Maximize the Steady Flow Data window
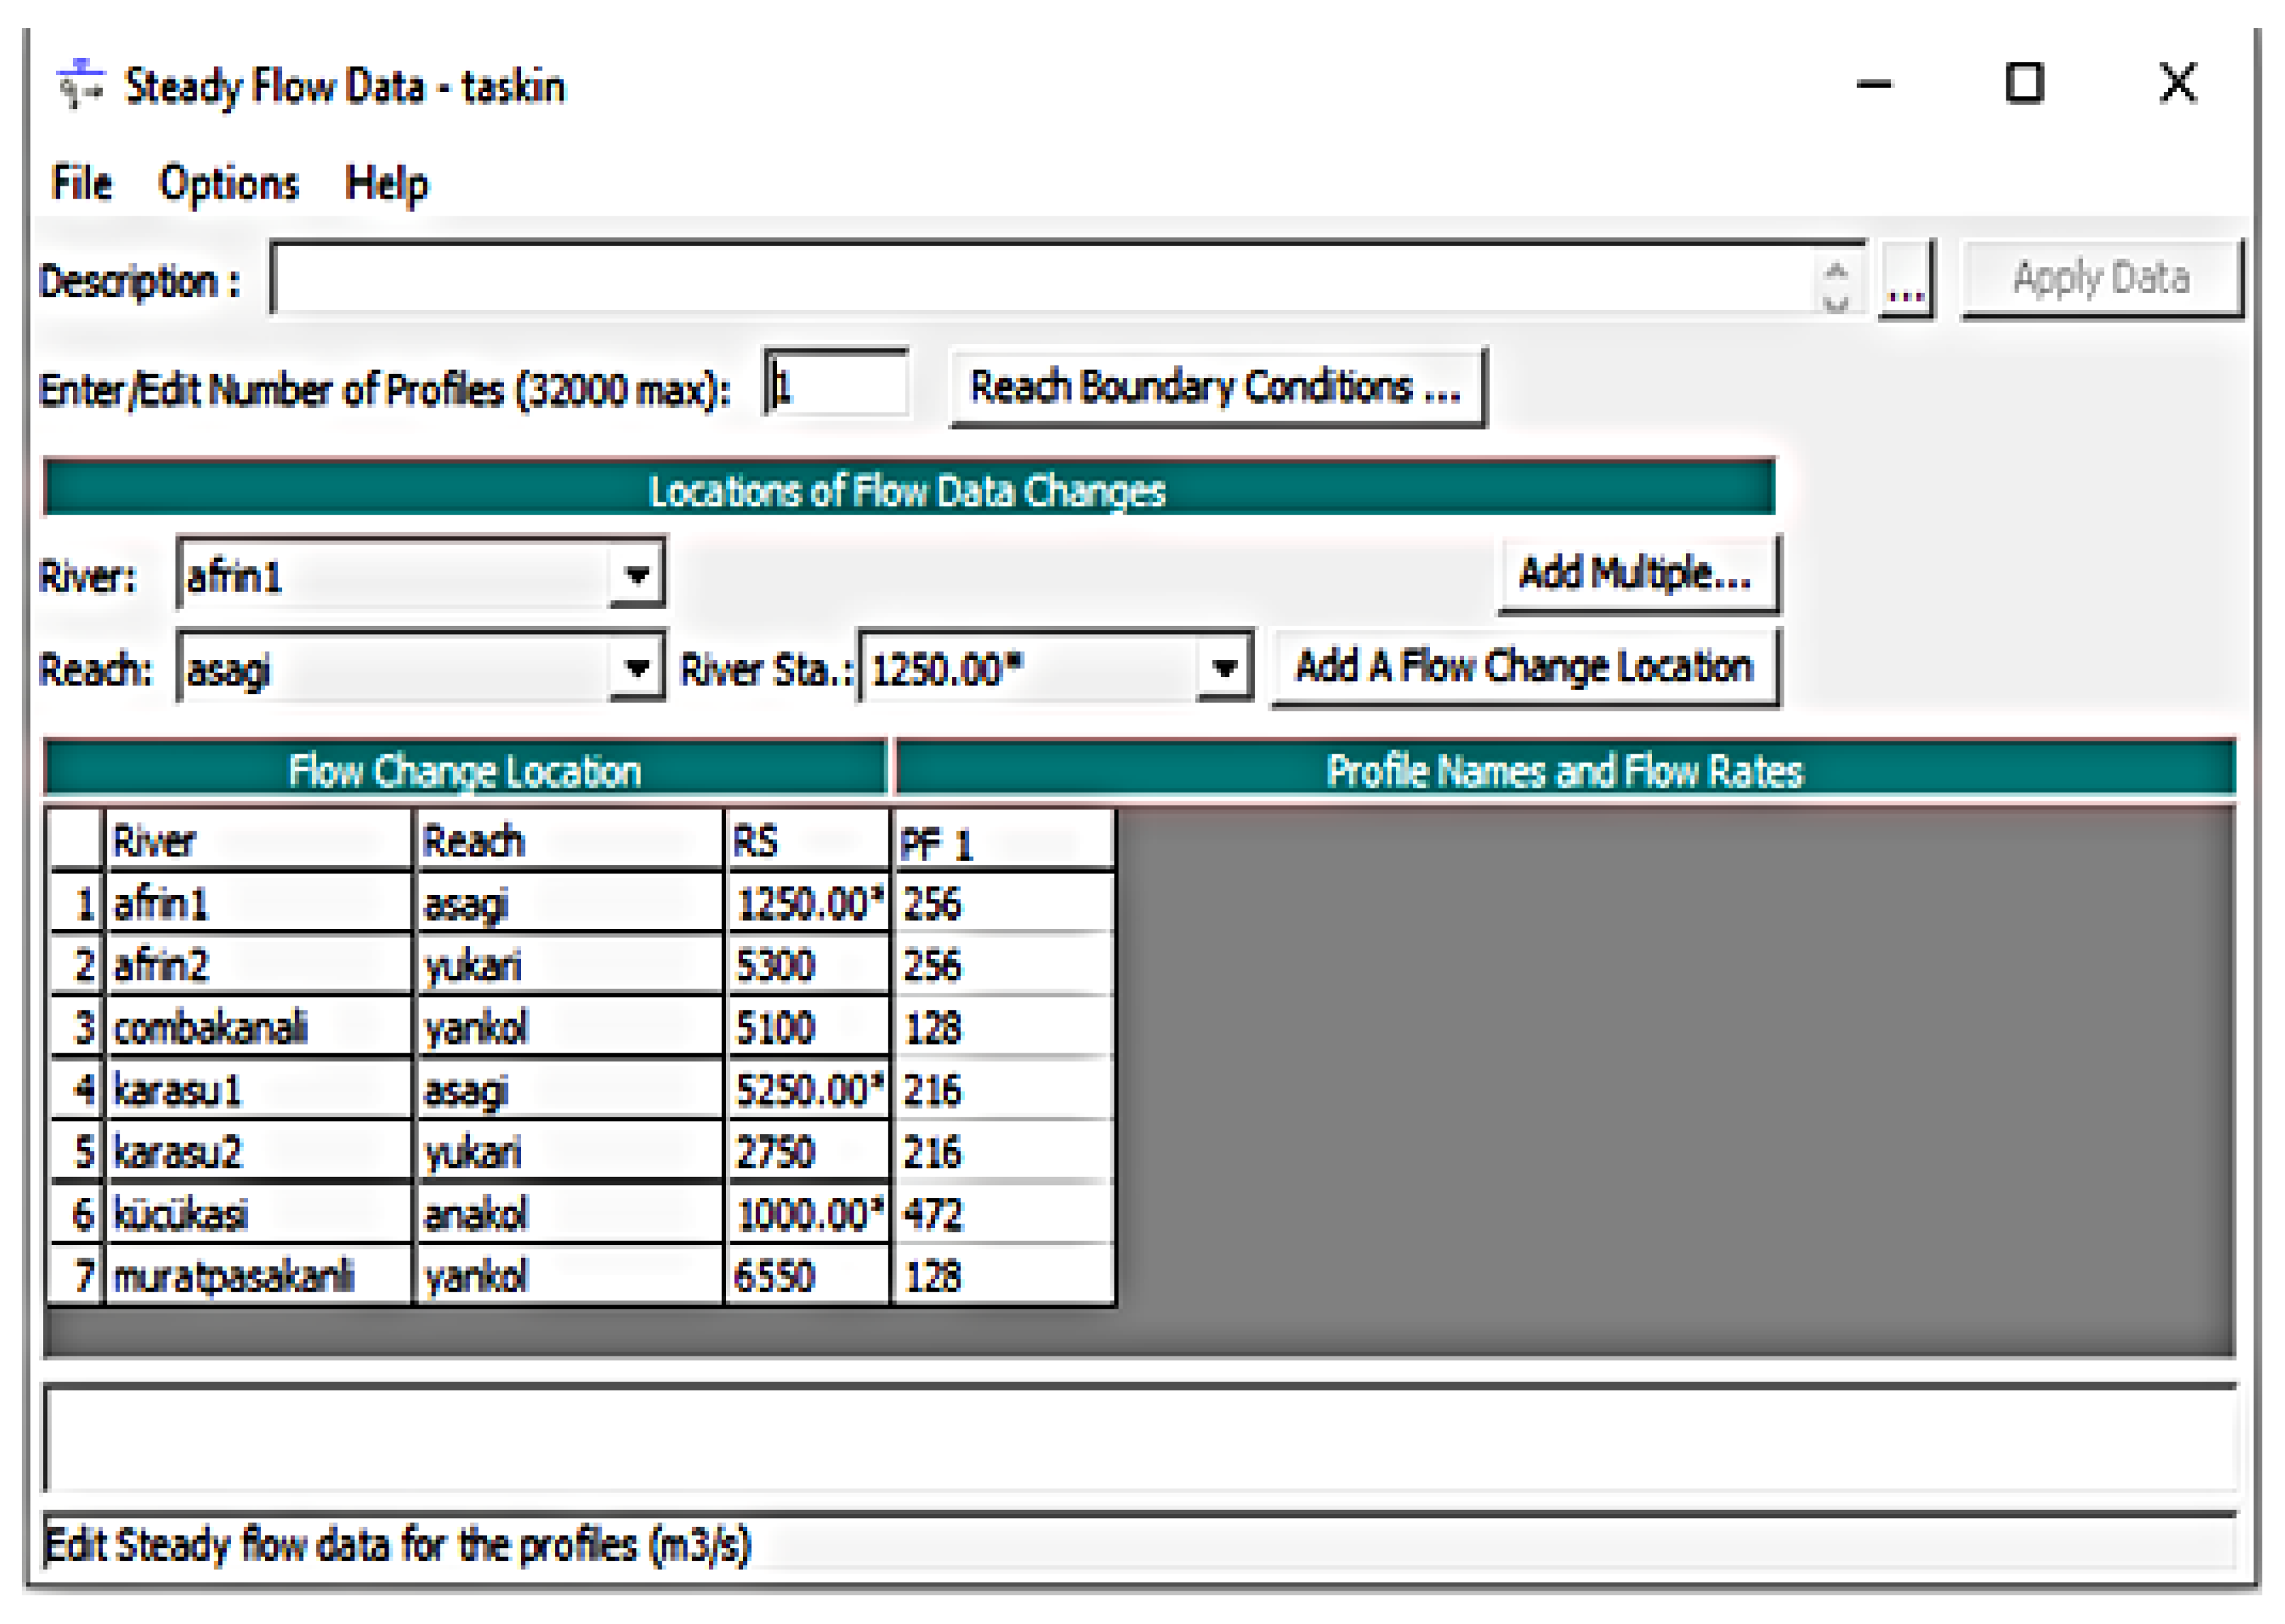This screenshot has height=1624, width=2285. (2024, 84)
